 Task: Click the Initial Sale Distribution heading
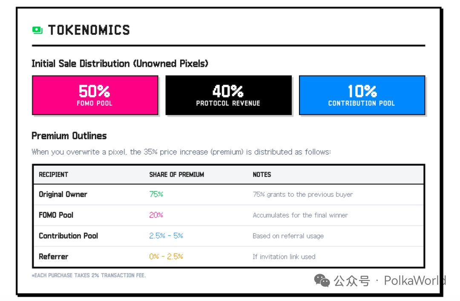[120, 64]
